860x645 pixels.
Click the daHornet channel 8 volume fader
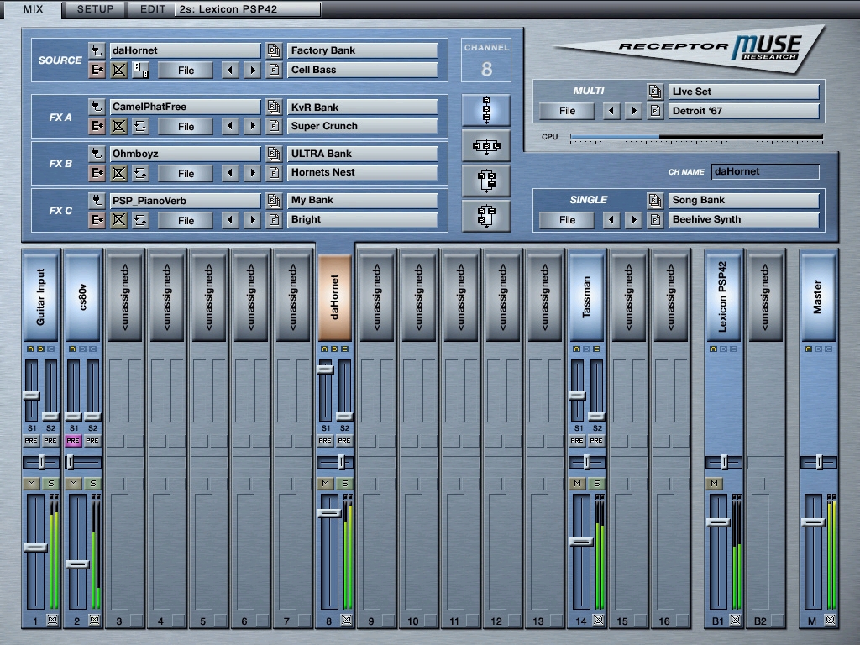329,513
